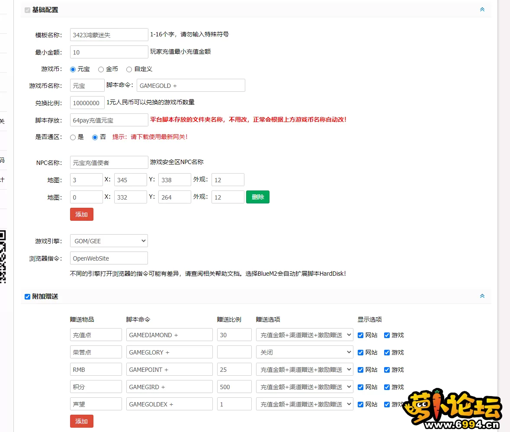Click the GAMEDIAMOND + script field
This screenshot has width=510, height=432.
point(170,335)
